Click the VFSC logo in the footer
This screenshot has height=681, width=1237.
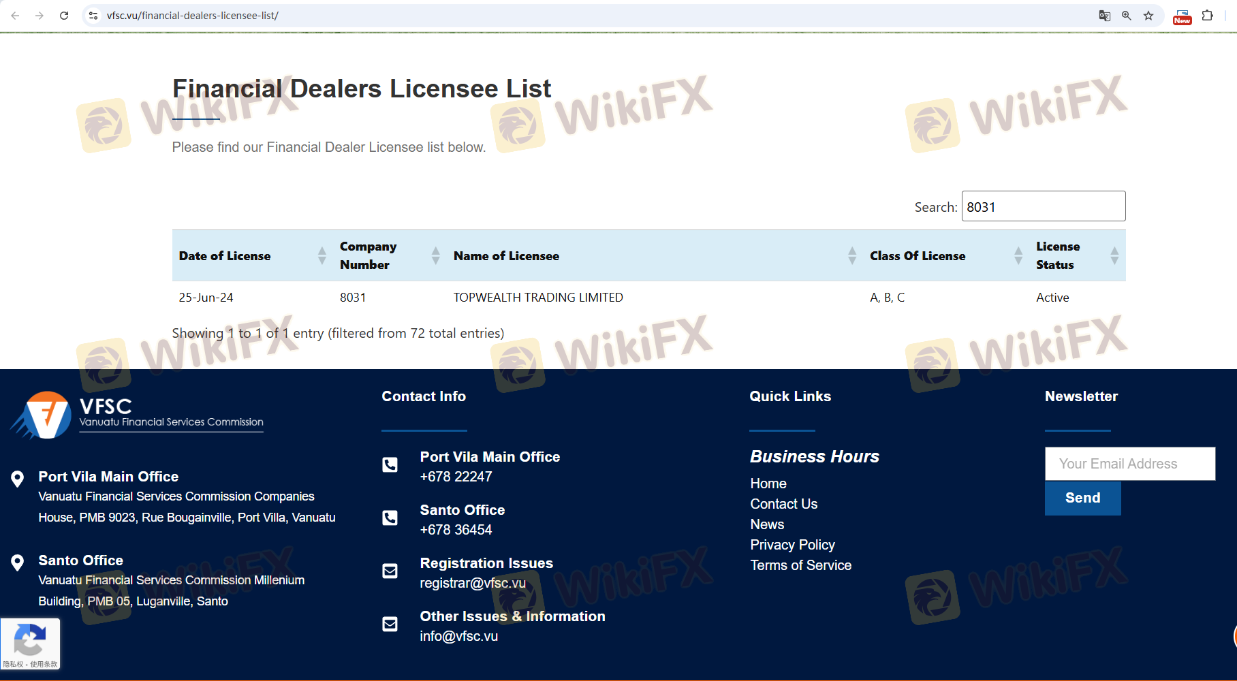(137, 415)
